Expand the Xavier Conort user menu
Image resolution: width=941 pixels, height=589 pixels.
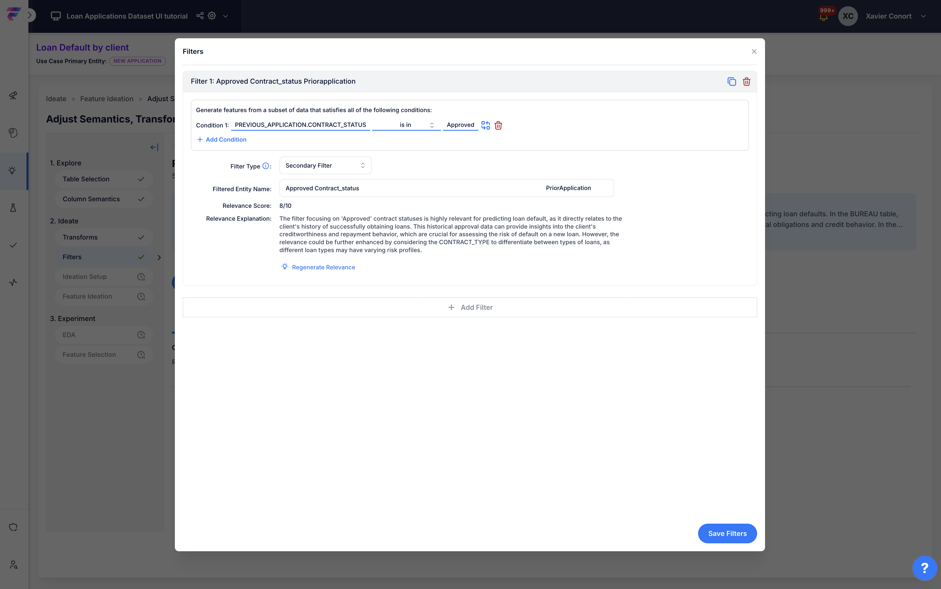923,16
